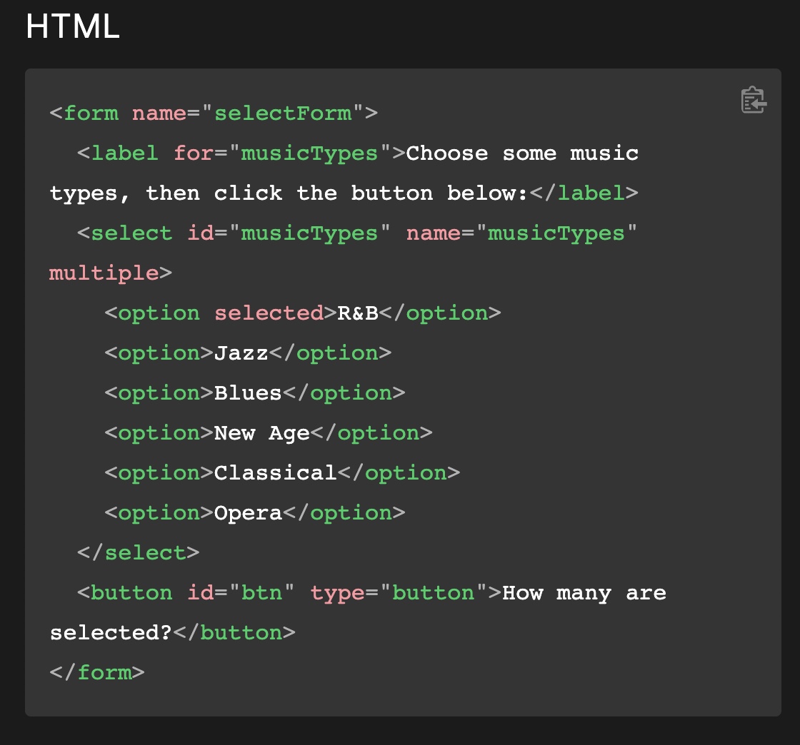Click the Jazz option text
This screenshot has width=800, height=745.
click(x=241, y=353)
